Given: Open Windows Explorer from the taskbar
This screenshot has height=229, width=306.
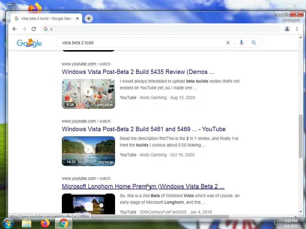Looking at the screenshot, I should pyautogui.click(x=27, y=223).
